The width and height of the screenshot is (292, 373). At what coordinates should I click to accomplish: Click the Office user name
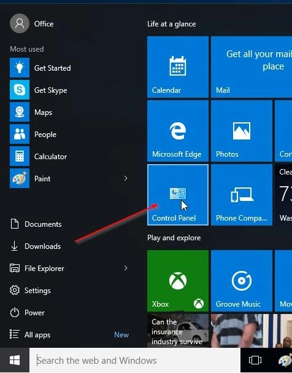(44, 24)
